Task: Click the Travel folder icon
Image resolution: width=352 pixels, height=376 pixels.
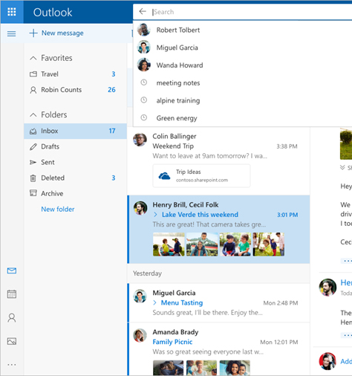Action: point(33,74)
